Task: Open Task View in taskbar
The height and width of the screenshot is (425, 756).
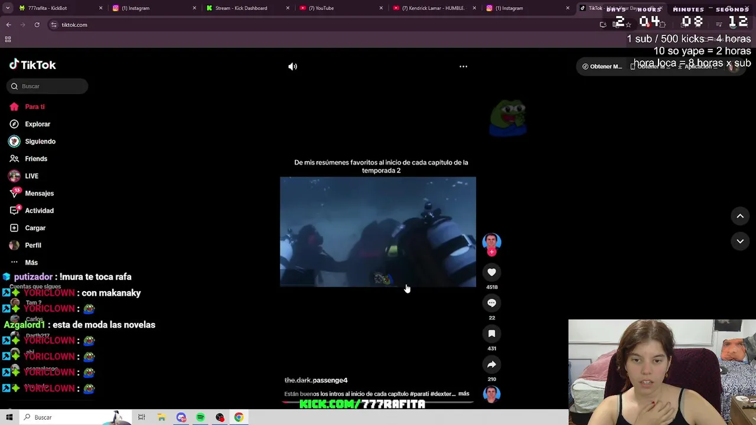Action: pyautogui.click(x=142, y=417)
